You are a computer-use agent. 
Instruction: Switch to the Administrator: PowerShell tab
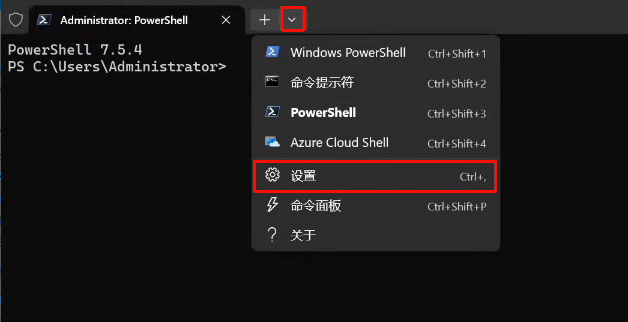(124, 20)
